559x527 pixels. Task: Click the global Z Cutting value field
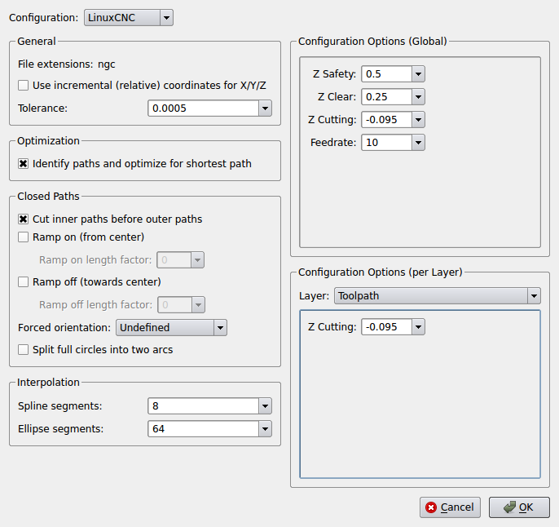[x=387, y=120]
